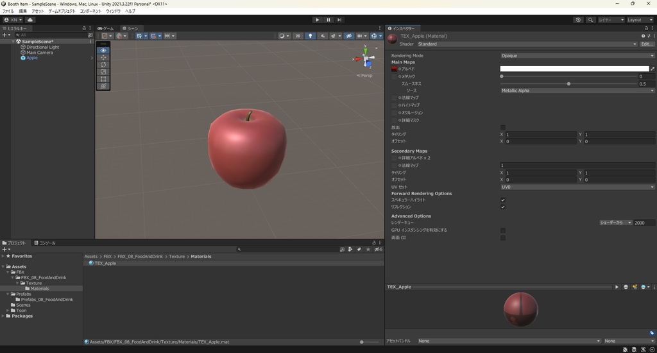Click the Step button in playback controls
The image size is (657, 353).
point(339,20)
